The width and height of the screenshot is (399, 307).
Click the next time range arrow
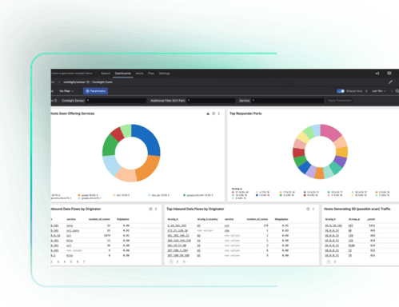(x=392, y=91)
